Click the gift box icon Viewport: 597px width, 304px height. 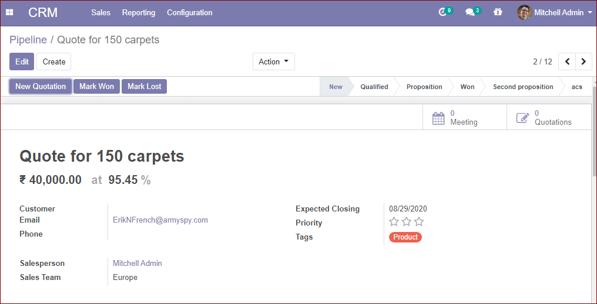point(498,12)
